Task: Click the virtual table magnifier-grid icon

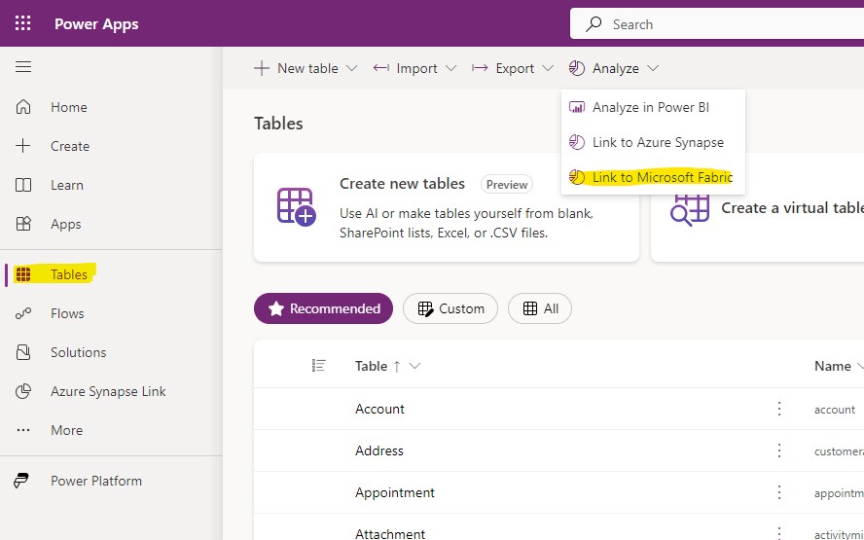Action: (x=689, y=210)
